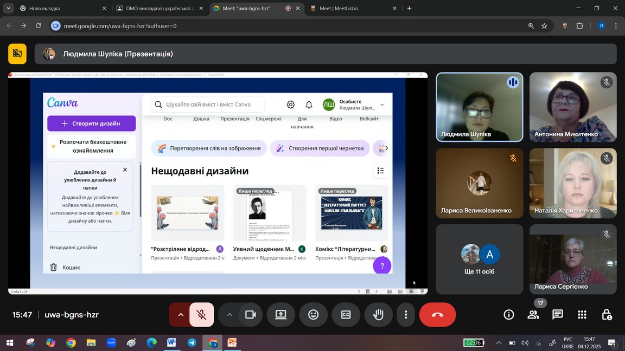Raise hand in the meeting

(378, 315)
